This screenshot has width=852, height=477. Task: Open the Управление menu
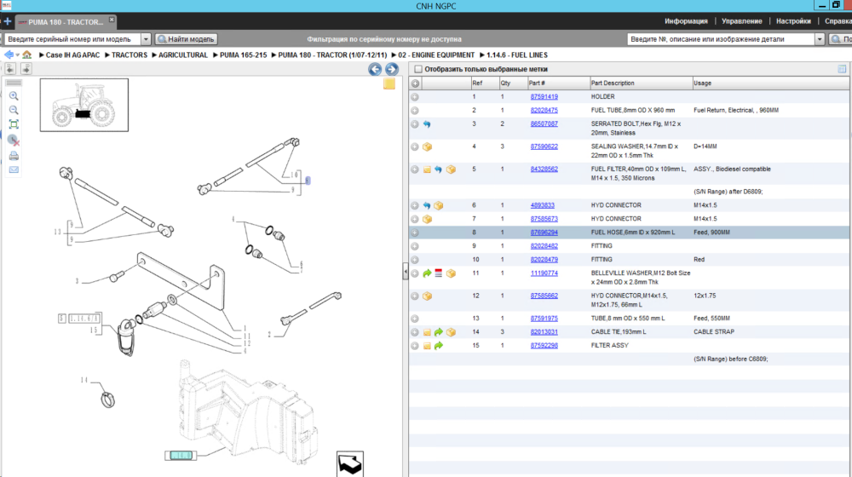[x=742, y=21]
